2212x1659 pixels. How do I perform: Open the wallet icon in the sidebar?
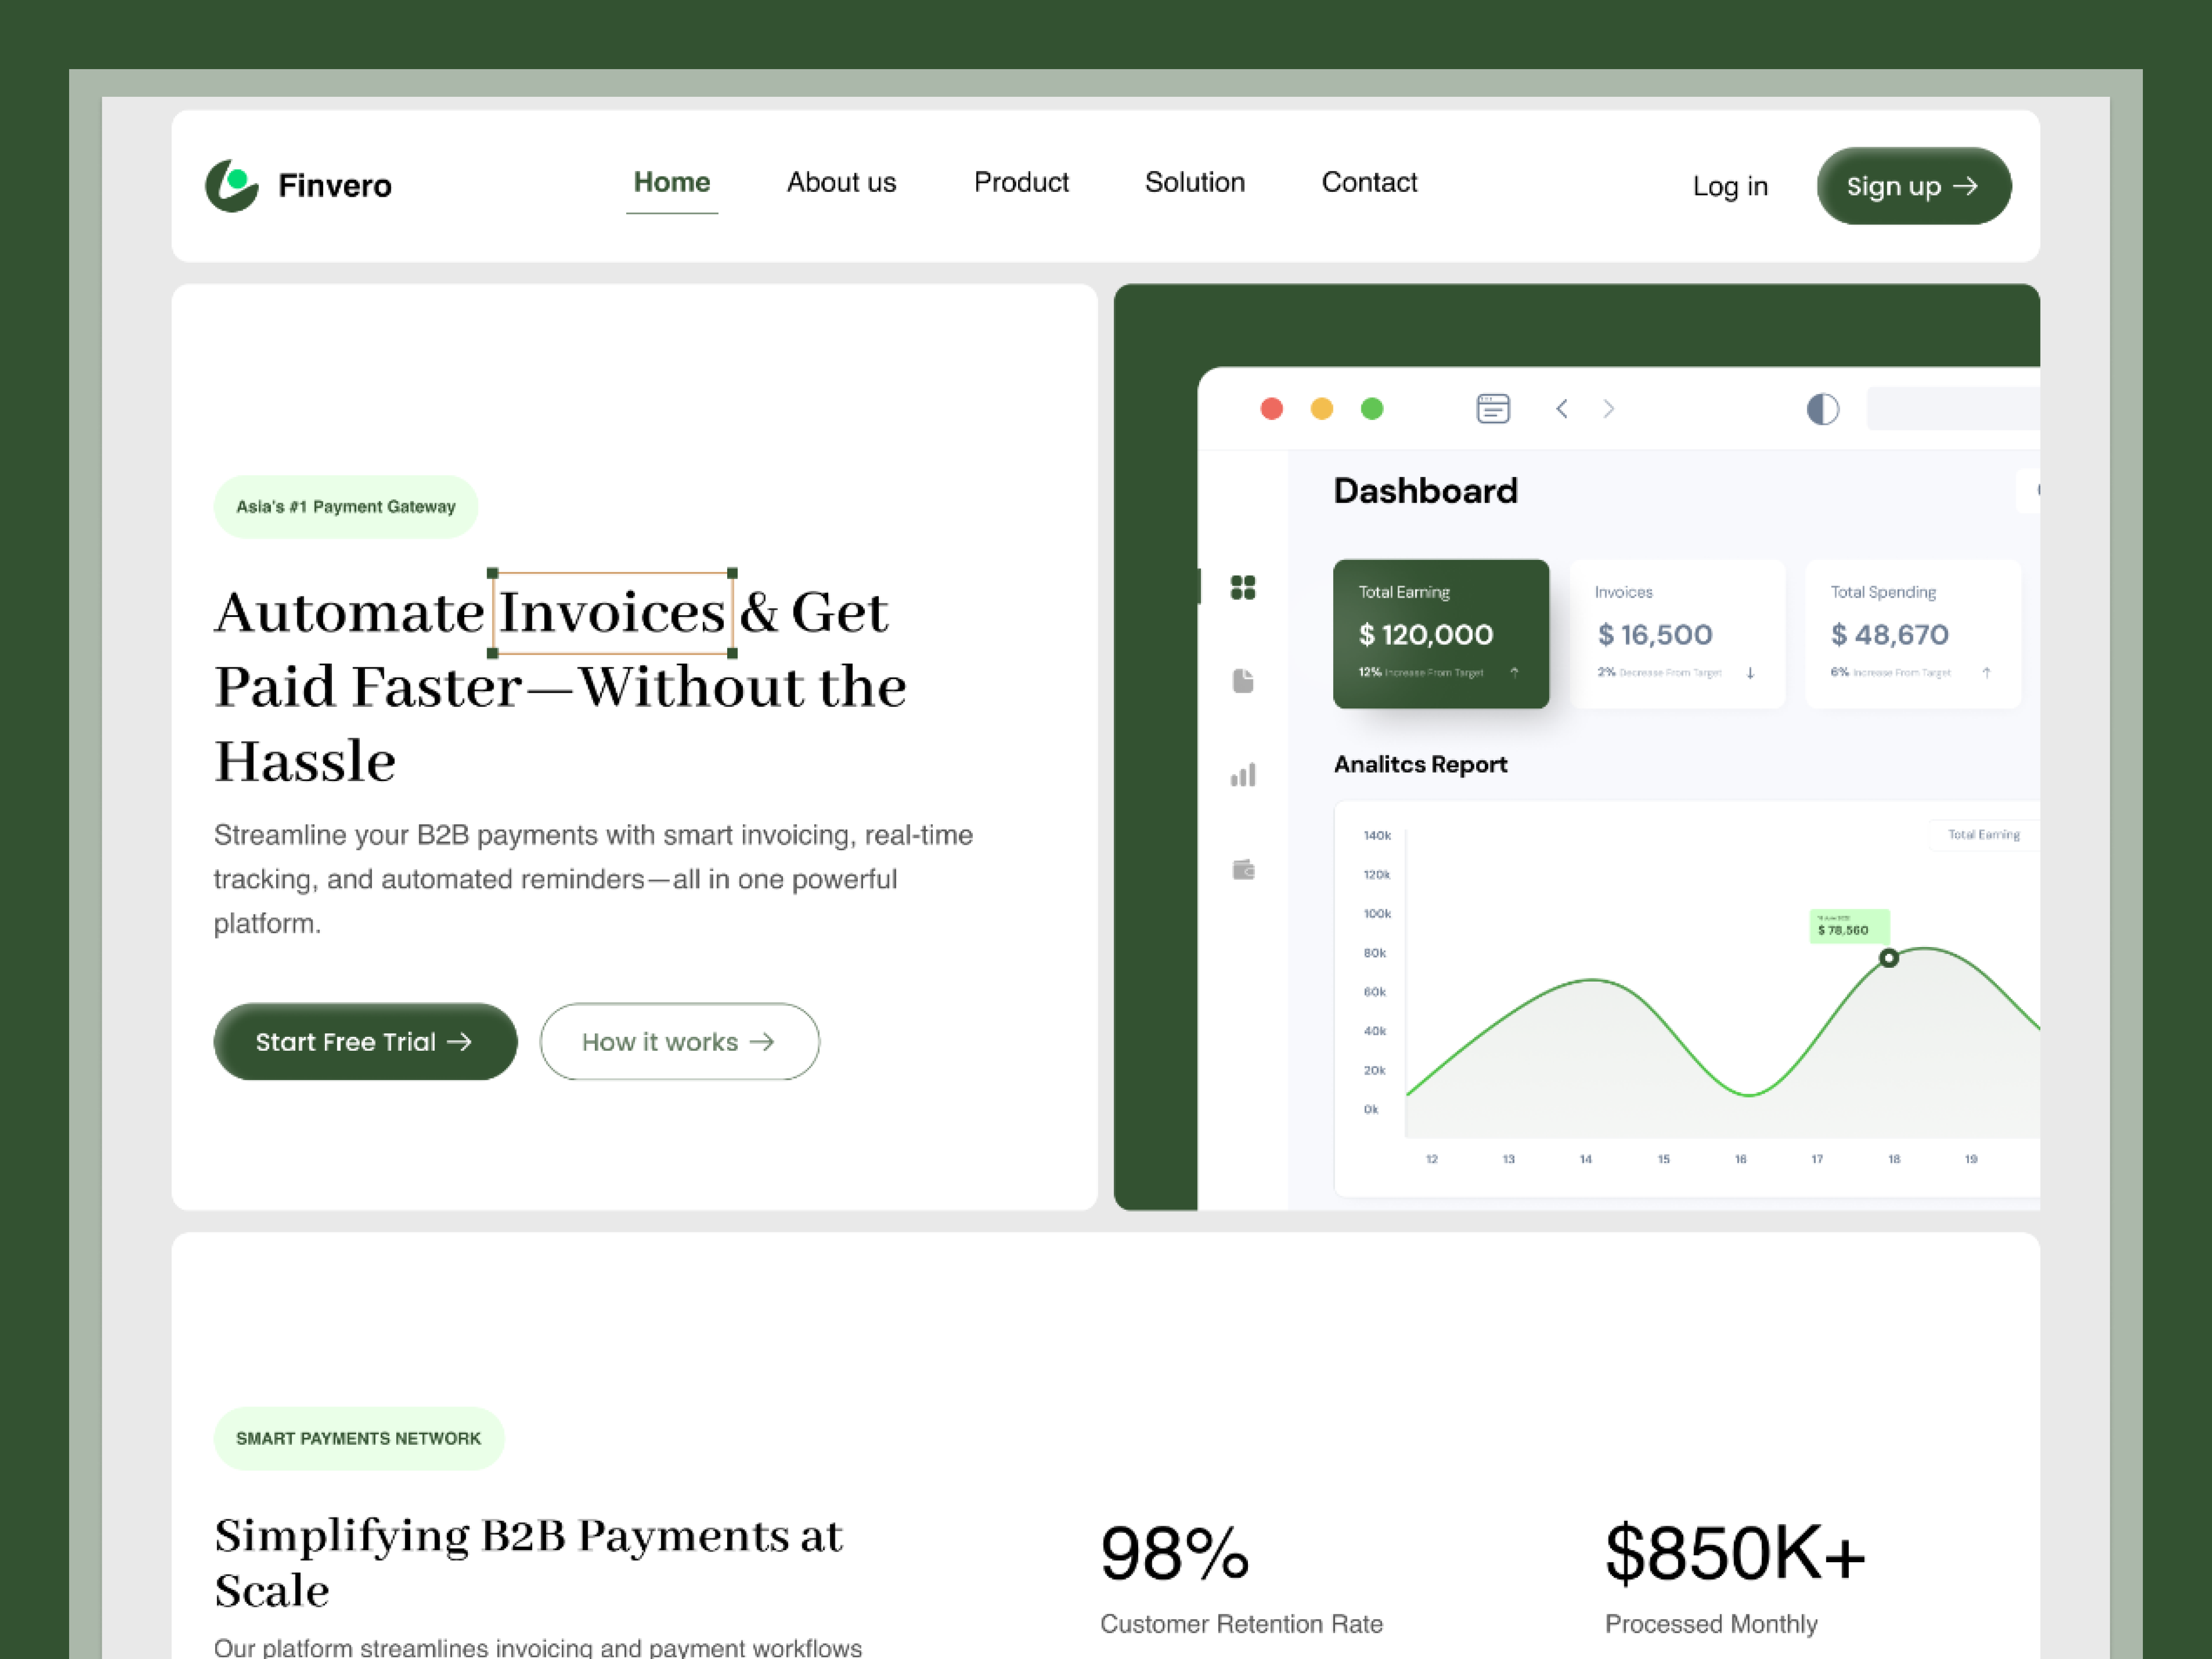[x=1243, y=868]
